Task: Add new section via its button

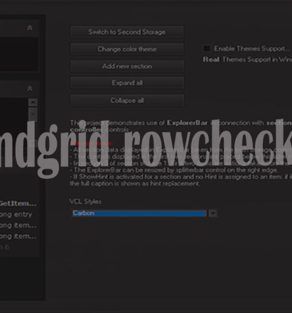Action: 127,66
